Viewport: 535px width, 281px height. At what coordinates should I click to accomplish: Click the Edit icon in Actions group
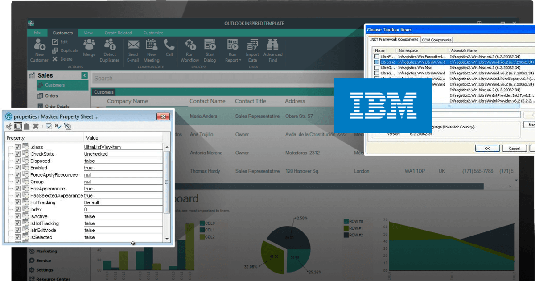click(55, 42)
